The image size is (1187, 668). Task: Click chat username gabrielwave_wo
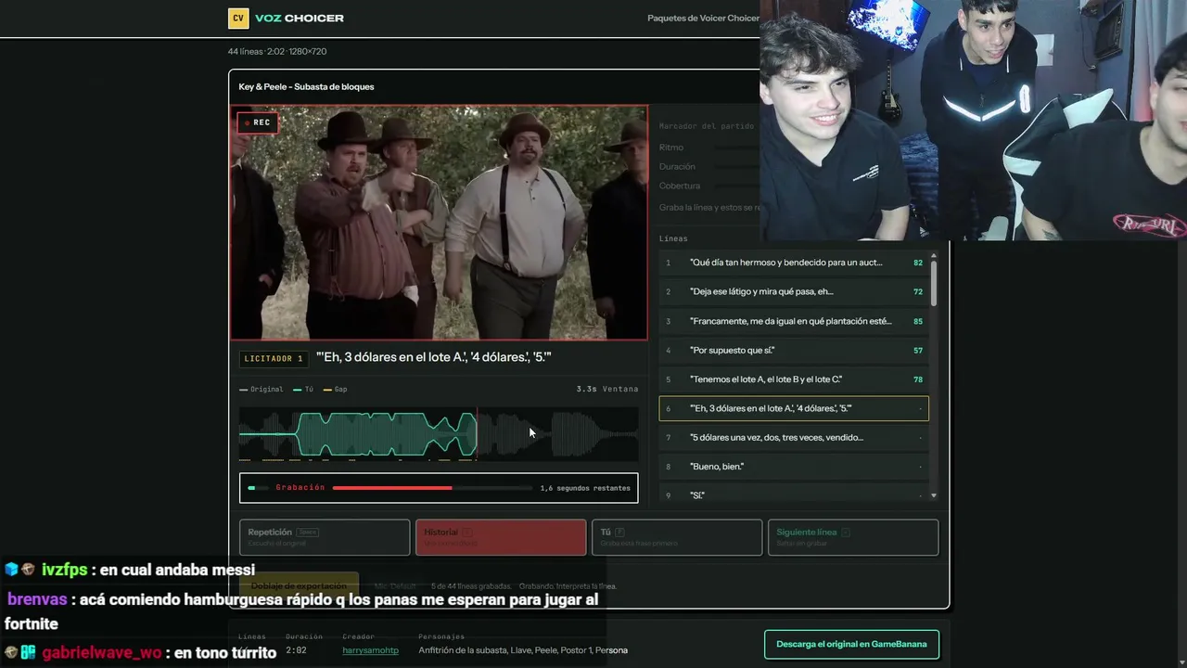point(101,653)
